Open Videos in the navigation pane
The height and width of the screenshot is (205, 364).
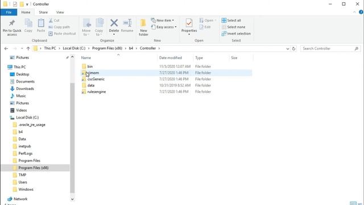22,110
